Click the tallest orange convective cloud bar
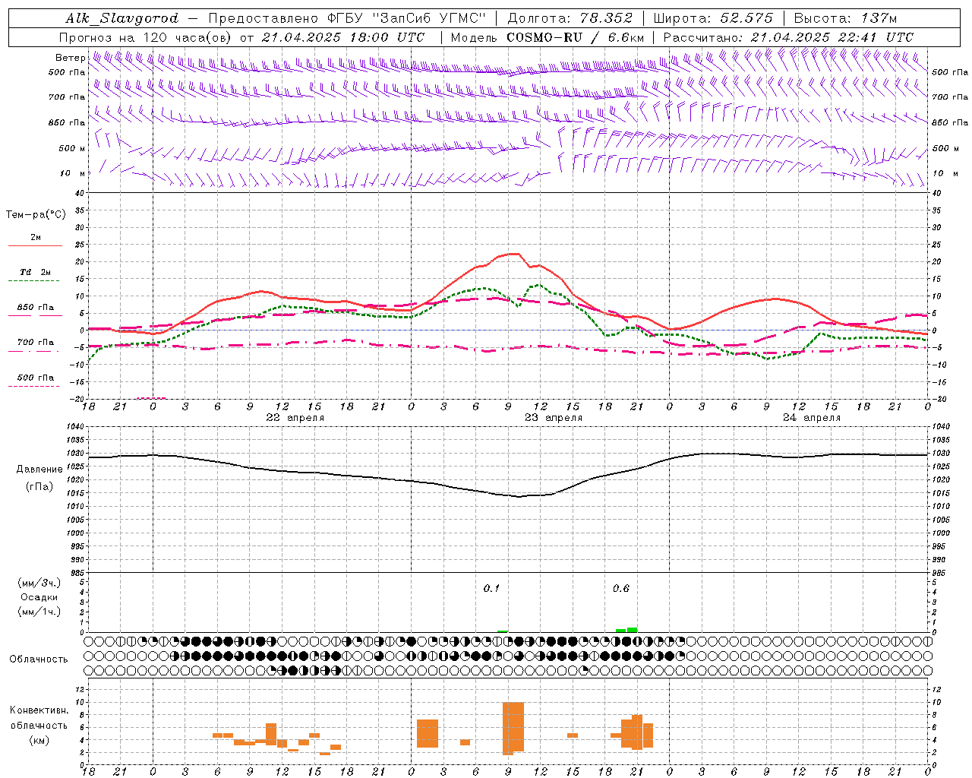 coord(513,727)
